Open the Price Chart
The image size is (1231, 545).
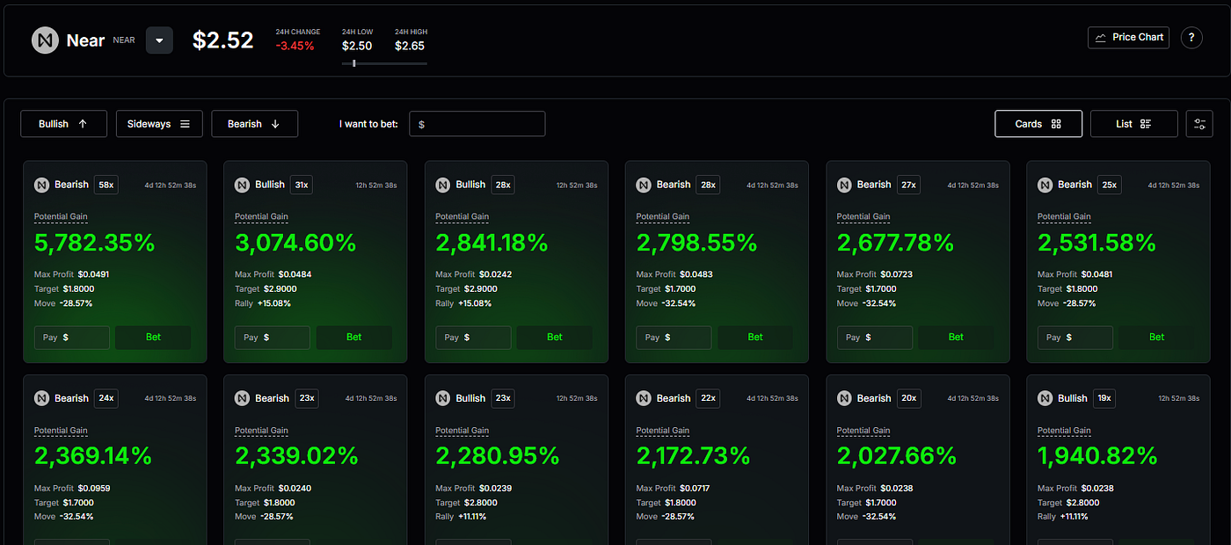[x=1128, y=37]
